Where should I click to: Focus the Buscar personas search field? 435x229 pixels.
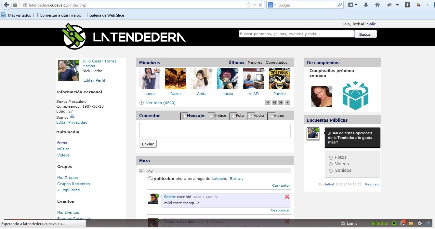tap(297, 34)
